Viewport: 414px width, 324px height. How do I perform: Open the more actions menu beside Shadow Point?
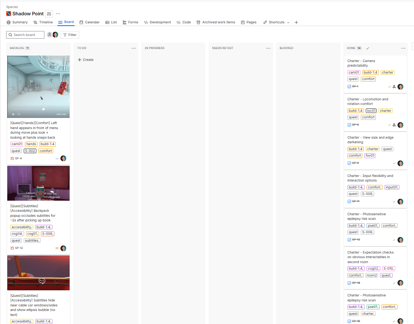[x=58, y=14]
